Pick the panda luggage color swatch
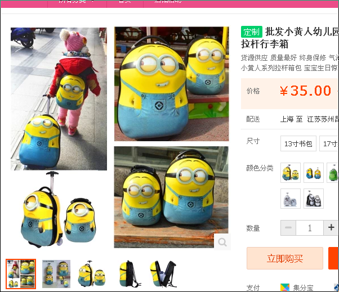 (x=314, y=199)
